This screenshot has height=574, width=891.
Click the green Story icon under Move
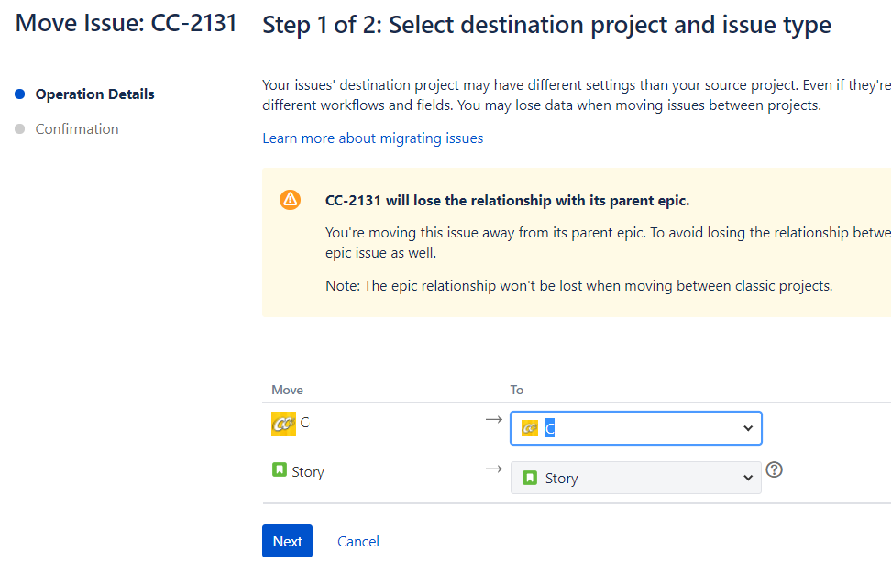[x=280, y=470]
